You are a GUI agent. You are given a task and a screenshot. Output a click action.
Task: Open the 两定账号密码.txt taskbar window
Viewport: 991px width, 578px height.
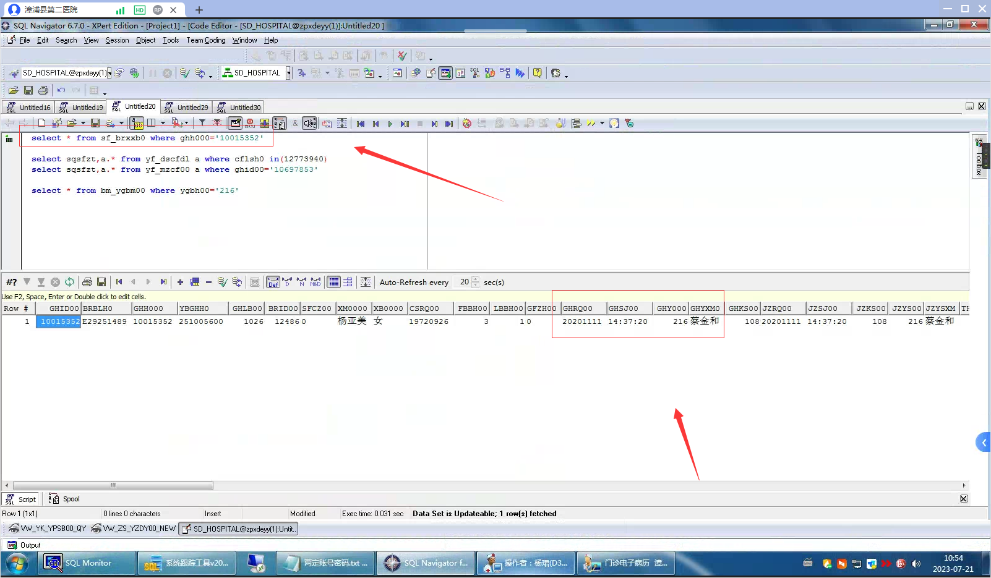325,563
